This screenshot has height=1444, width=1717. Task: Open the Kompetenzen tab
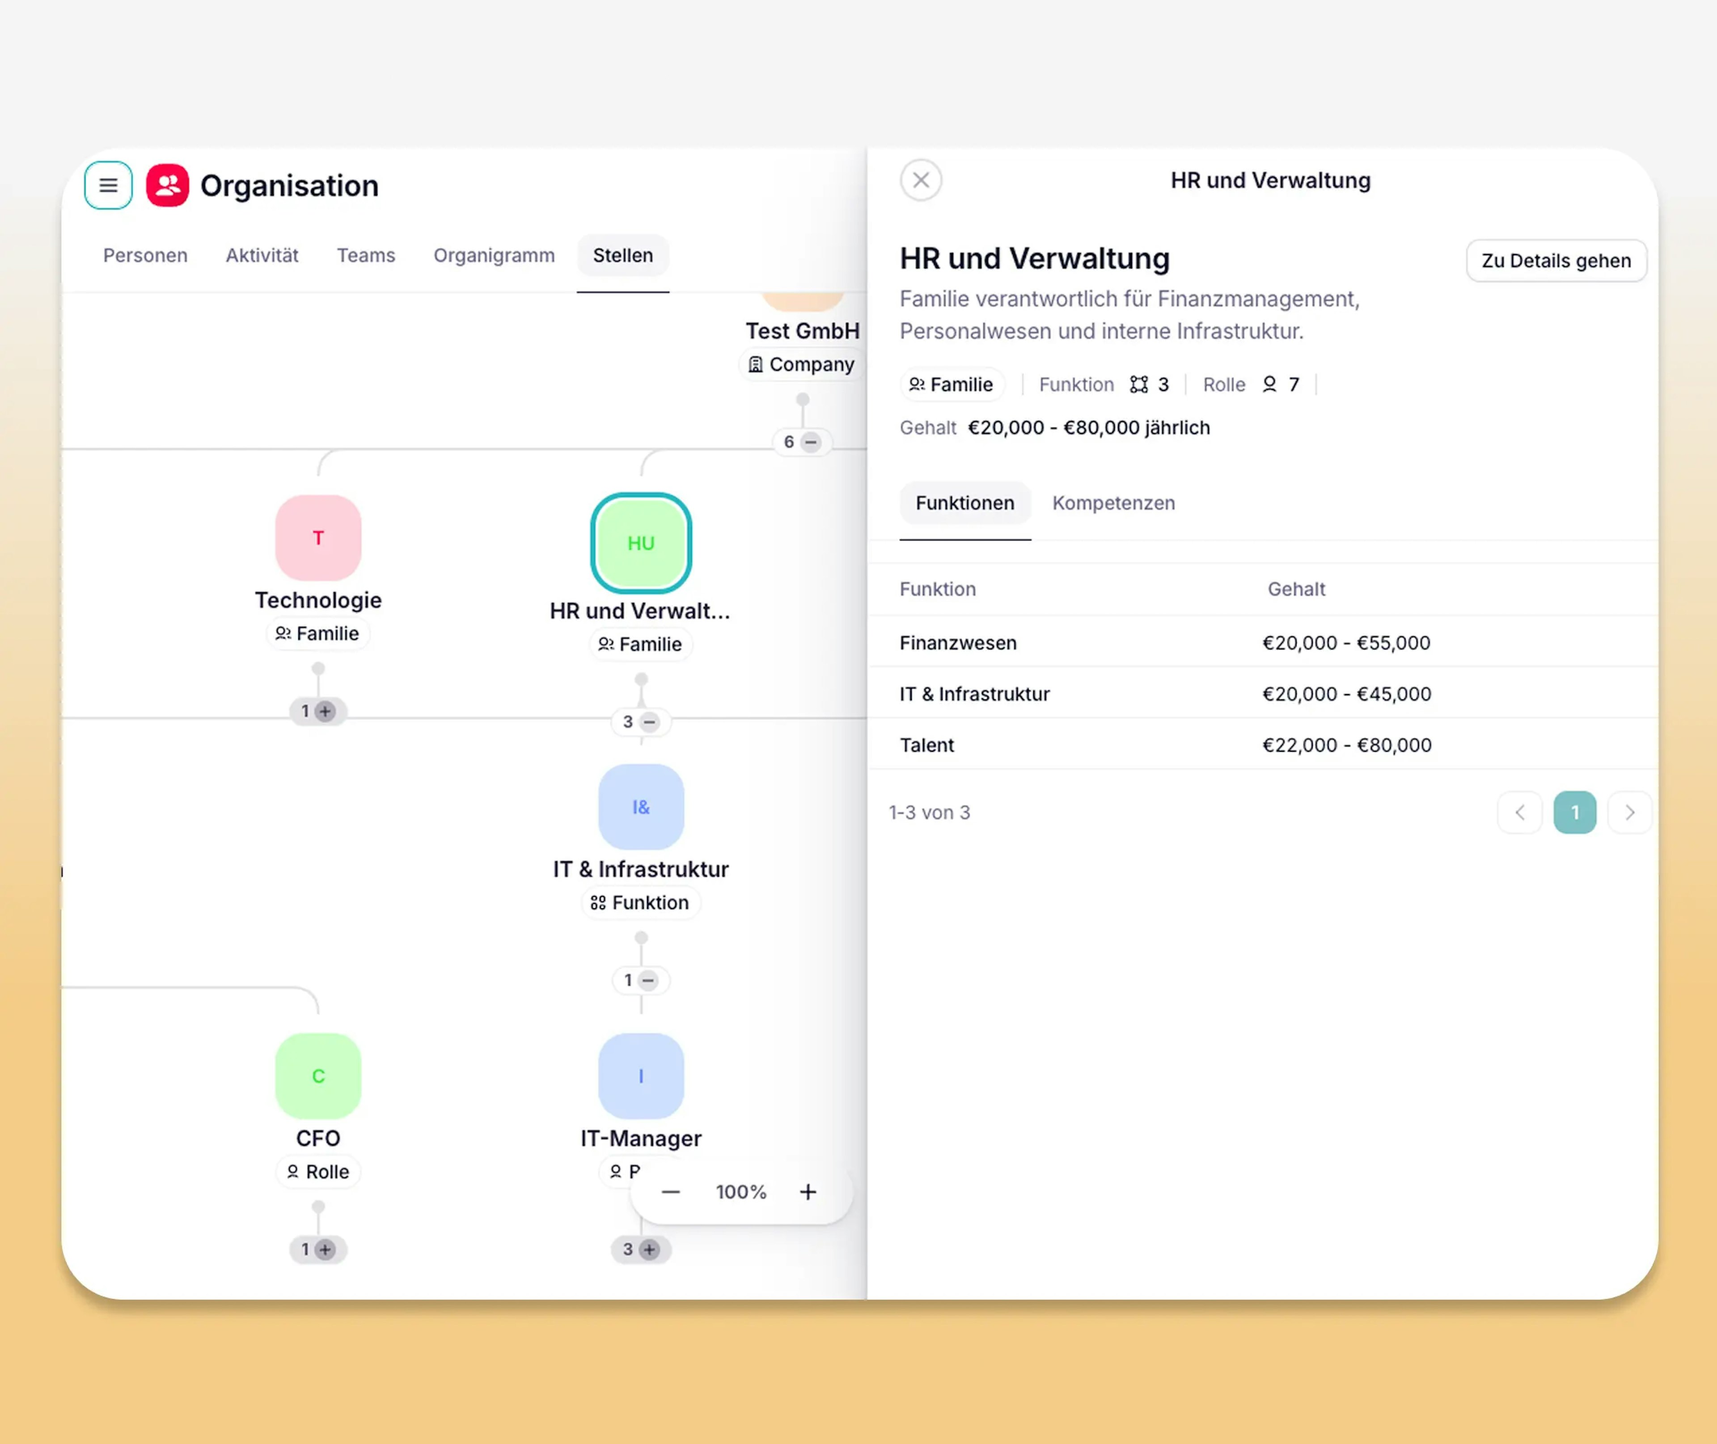[1113, 503]
